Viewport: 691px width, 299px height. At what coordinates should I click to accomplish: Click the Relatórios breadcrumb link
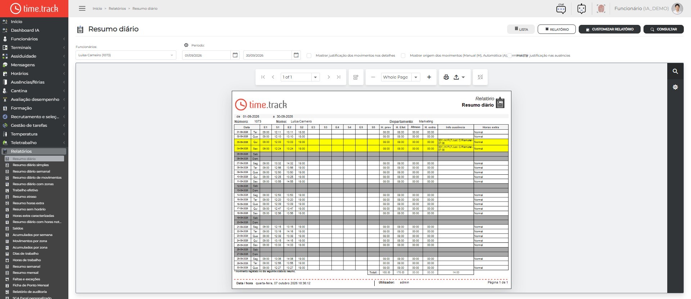click(117, 9)
